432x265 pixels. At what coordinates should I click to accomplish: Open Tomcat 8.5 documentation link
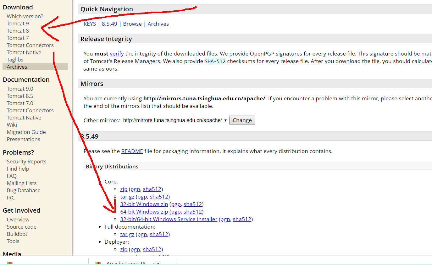(20, 96)
